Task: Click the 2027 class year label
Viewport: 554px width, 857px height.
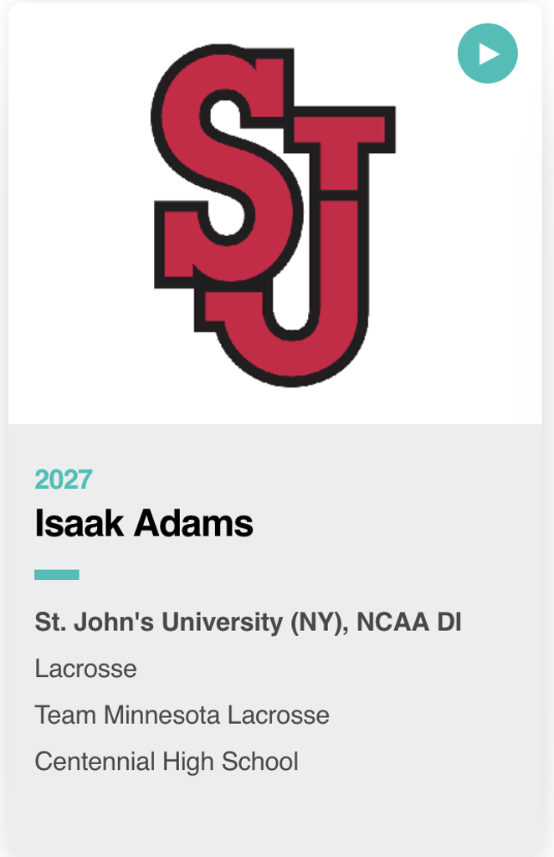Action: click(64, 480)
